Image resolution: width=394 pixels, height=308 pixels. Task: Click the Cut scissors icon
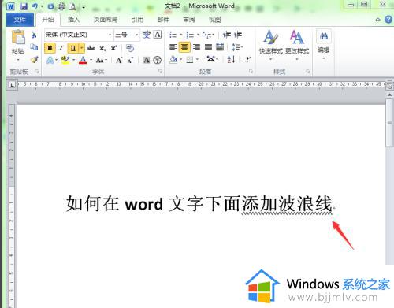(34, 35)
